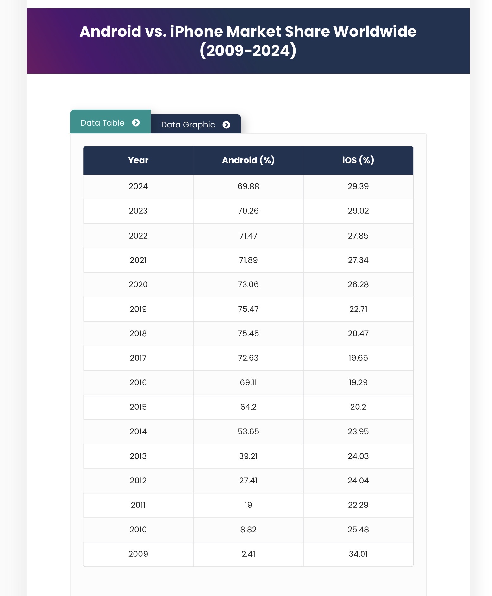Click the Year column header
The image size is (492, 596).
138,160
